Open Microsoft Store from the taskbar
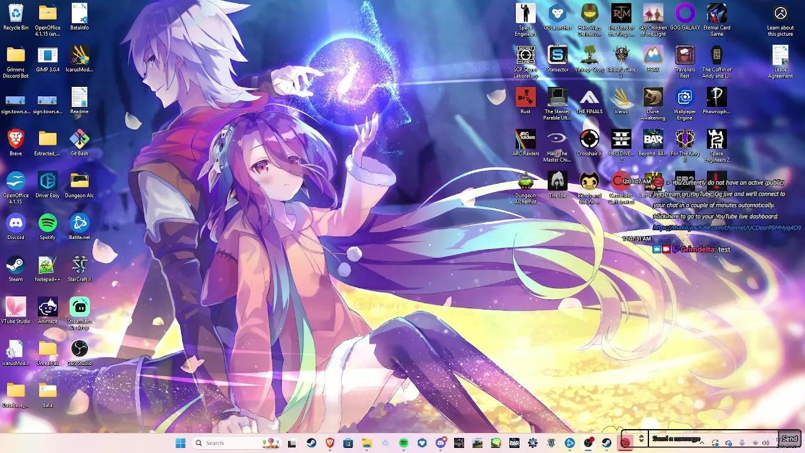The height and width of the screenshot is (453, 805). [x=348, y=443]
